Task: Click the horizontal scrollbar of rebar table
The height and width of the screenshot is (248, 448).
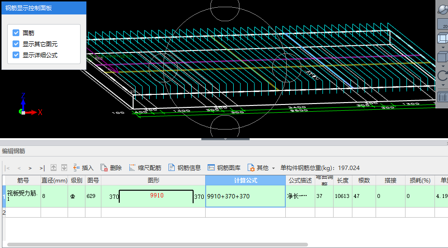Action: [157, 245]
